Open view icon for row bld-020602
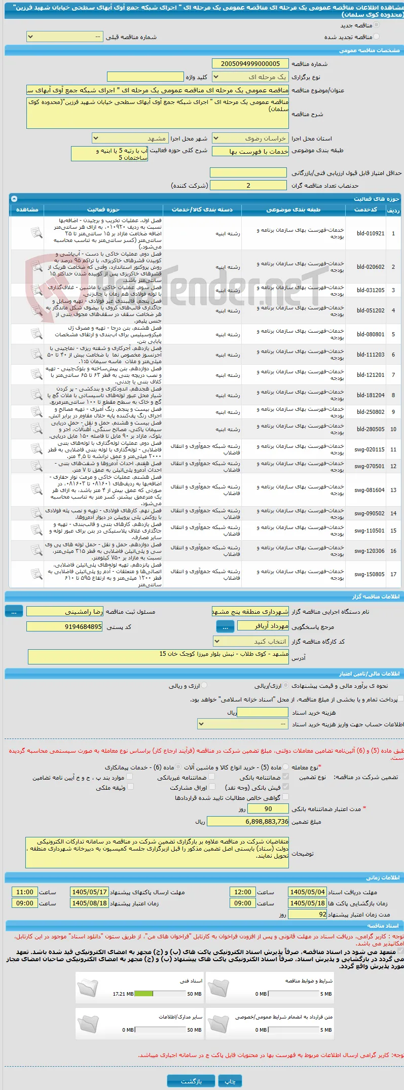Viewport: 404px width, 1090px height. click(36, 266)
